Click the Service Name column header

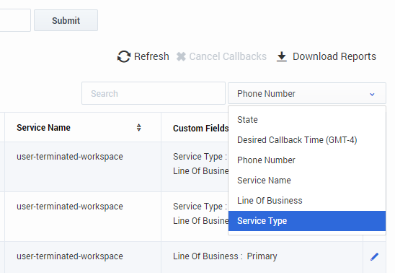83,127
